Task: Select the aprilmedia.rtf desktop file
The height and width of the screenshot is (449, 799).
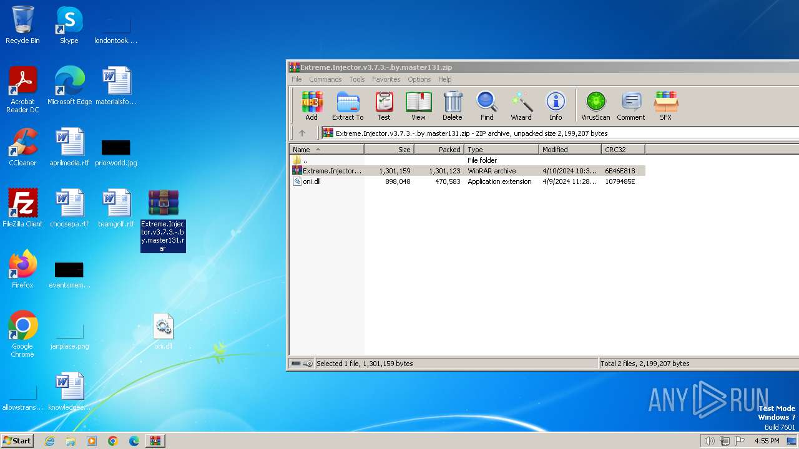Action: [x=69, y=147]
